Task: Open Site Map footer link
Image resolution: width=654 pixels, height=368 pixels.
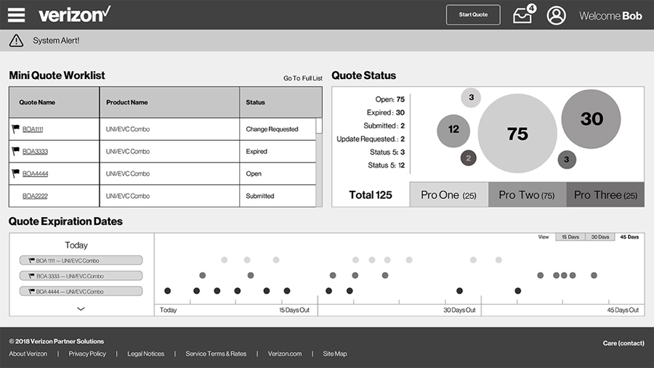Action: [x=334, y=353]
